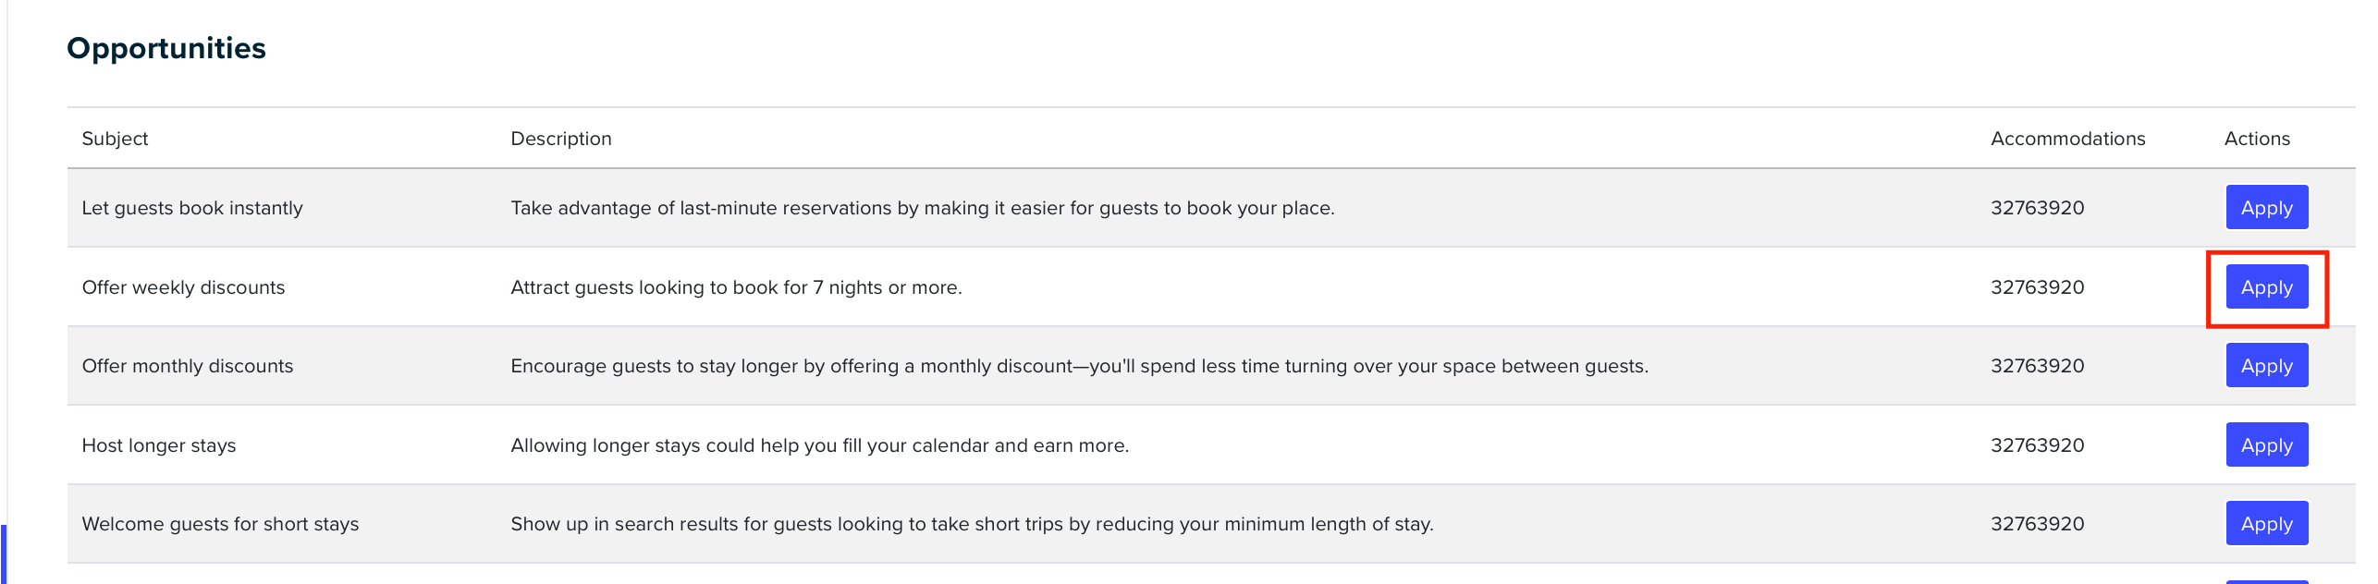This screenshot has height=584, width=2378.
Task: Apply the 'Offer weekly discounts' opportunity
Action: (2266, 286)
